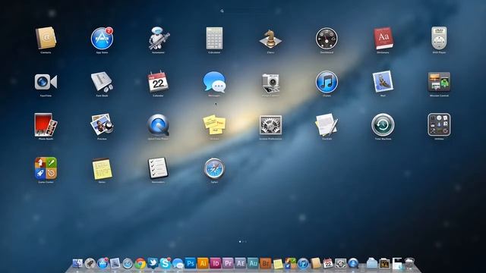
Task: Go to the third Launchpad page dot
Action: pyautogui.click(x=246, y=241)
